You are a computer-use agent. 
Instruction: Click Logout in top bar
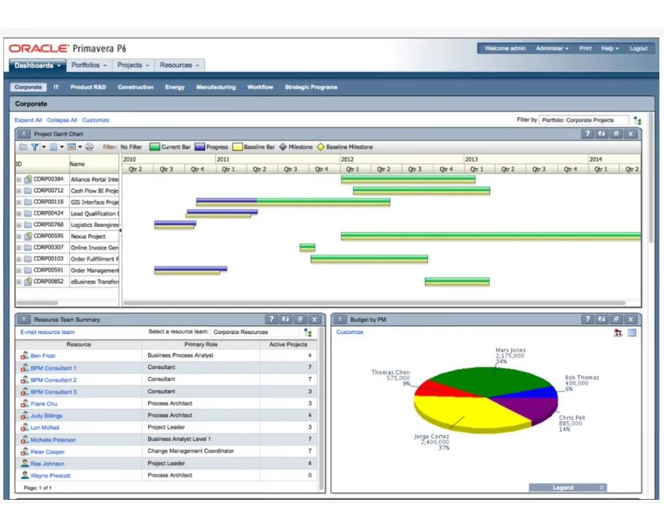tap(638, 48)
